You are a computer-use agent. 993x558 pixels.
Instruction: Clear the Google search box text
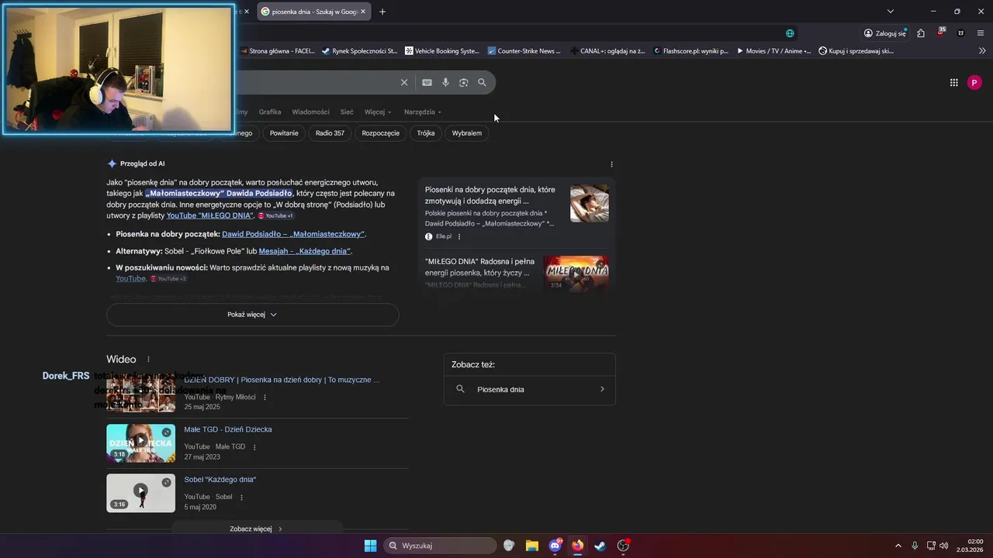pyautogui.click(x=403, y=82)
